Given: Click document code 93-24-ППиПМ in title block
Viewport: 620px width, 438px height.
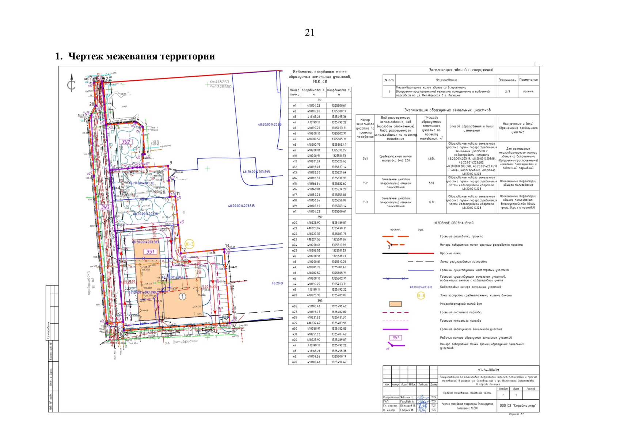Looking at the screenshot, I should (488, 370).
